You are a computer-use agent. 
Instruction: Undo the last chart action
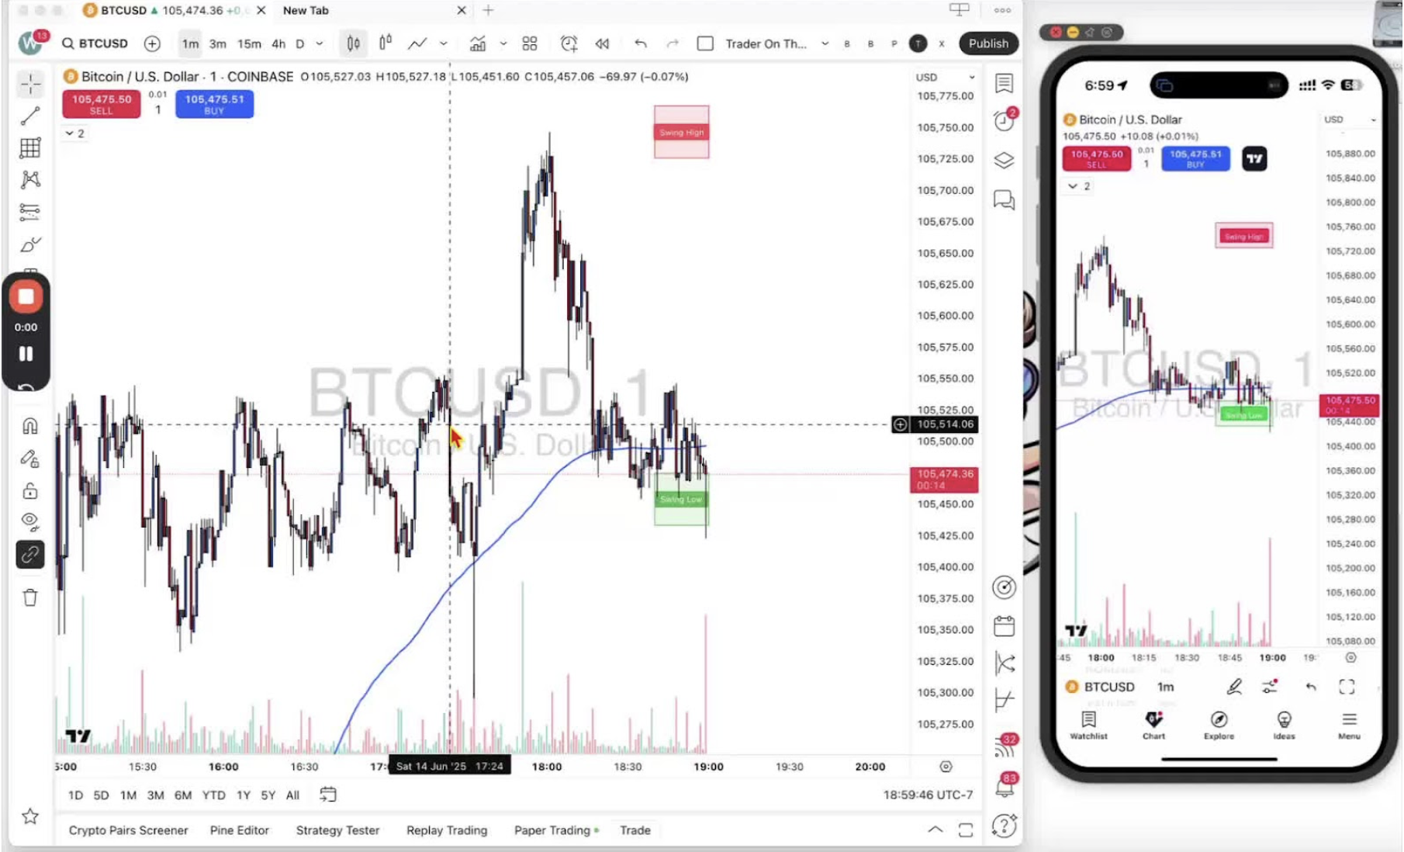641,43
